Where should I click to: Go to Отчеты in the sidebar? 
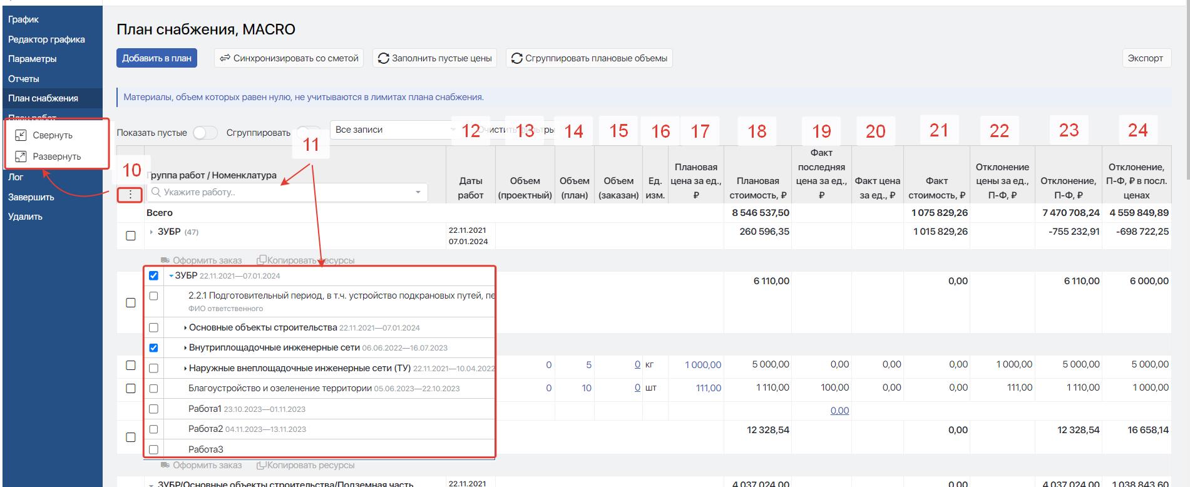[24, 79]
